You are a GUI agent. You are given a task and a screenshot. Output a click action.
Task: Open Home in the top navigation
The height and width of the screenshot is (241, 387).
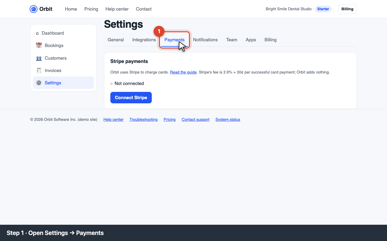point(71,9)
